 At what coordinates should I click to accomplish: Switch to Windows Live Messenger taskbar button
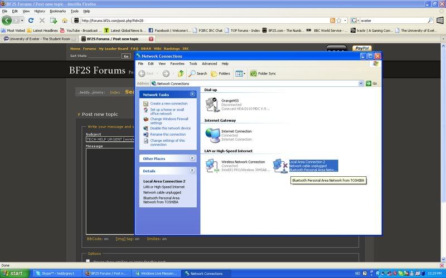(x=157, y=274)
